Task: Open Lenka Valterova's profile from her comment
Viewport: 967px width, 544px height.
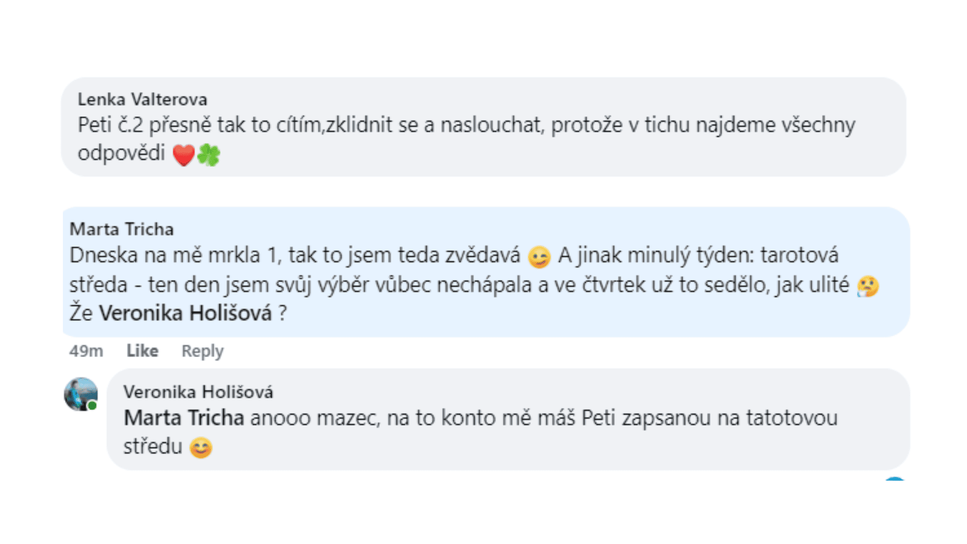Action: [142, 99]
